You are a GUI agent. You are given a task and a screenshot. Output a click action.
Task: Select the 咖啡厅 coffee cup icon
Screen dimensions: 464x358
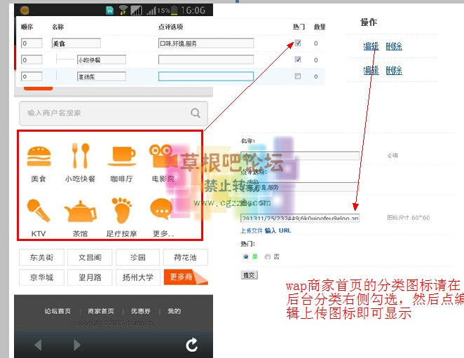(122, 156)
